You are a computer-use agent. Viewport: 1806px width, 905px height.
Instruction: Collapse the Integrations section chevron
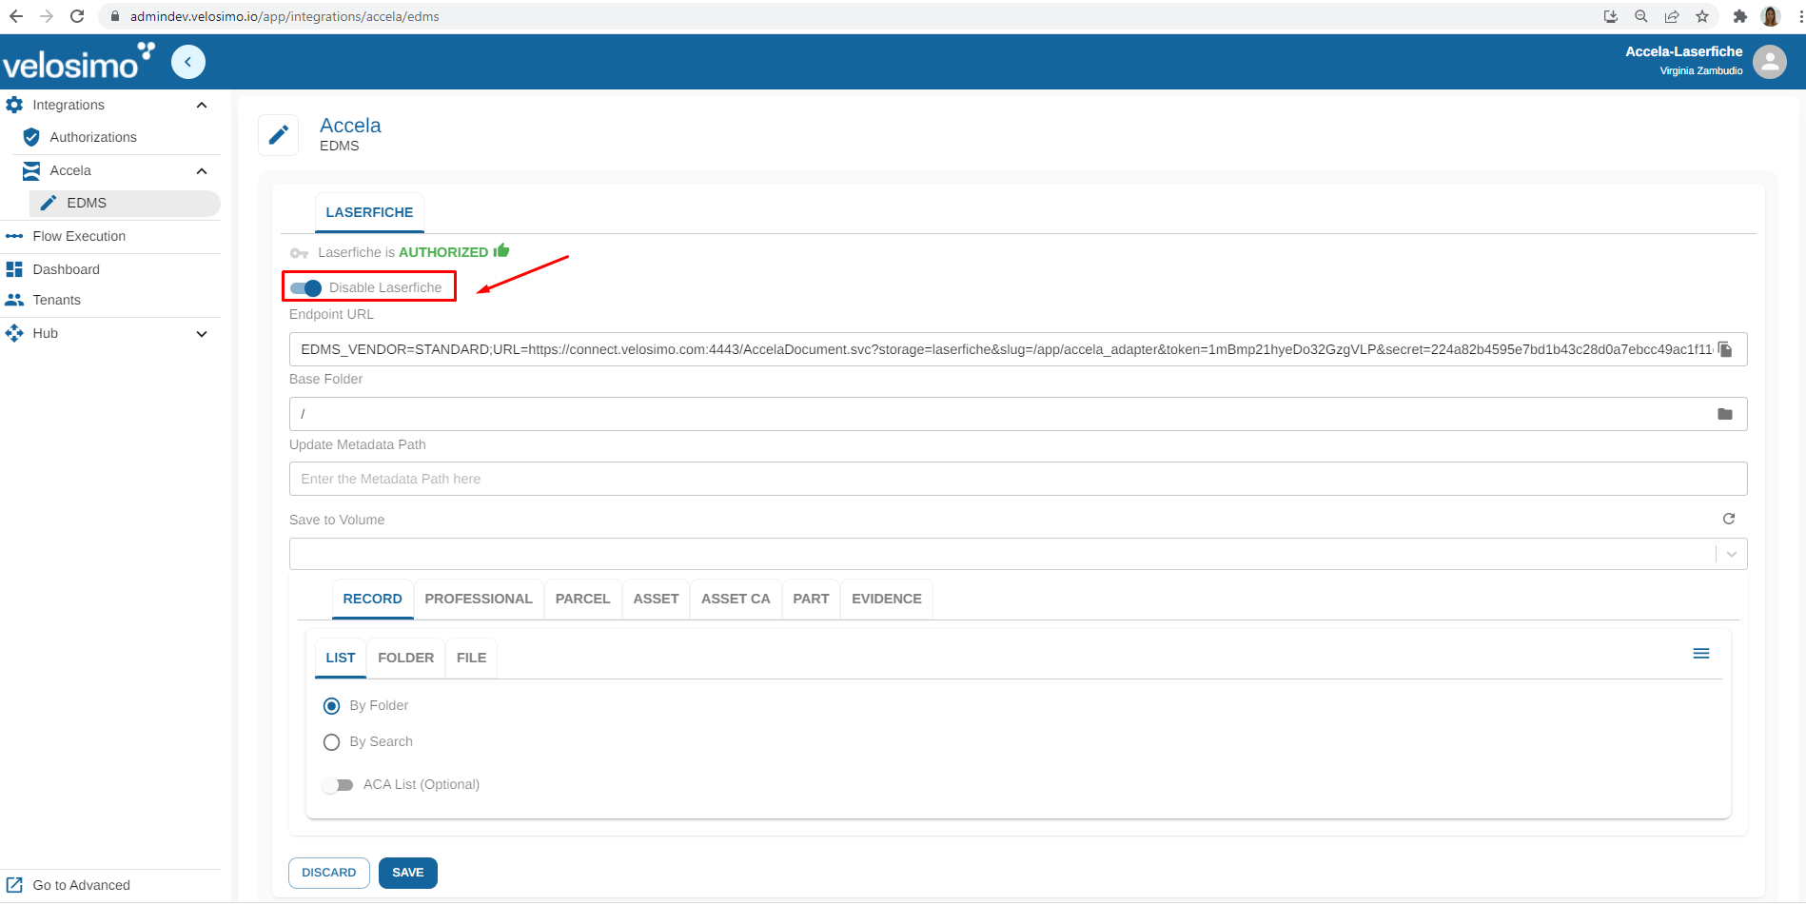pyautogui.click(x=202, y=105)
